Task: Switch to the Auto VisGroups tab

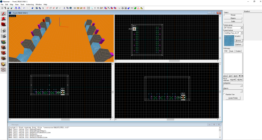Action: (232, 51)
